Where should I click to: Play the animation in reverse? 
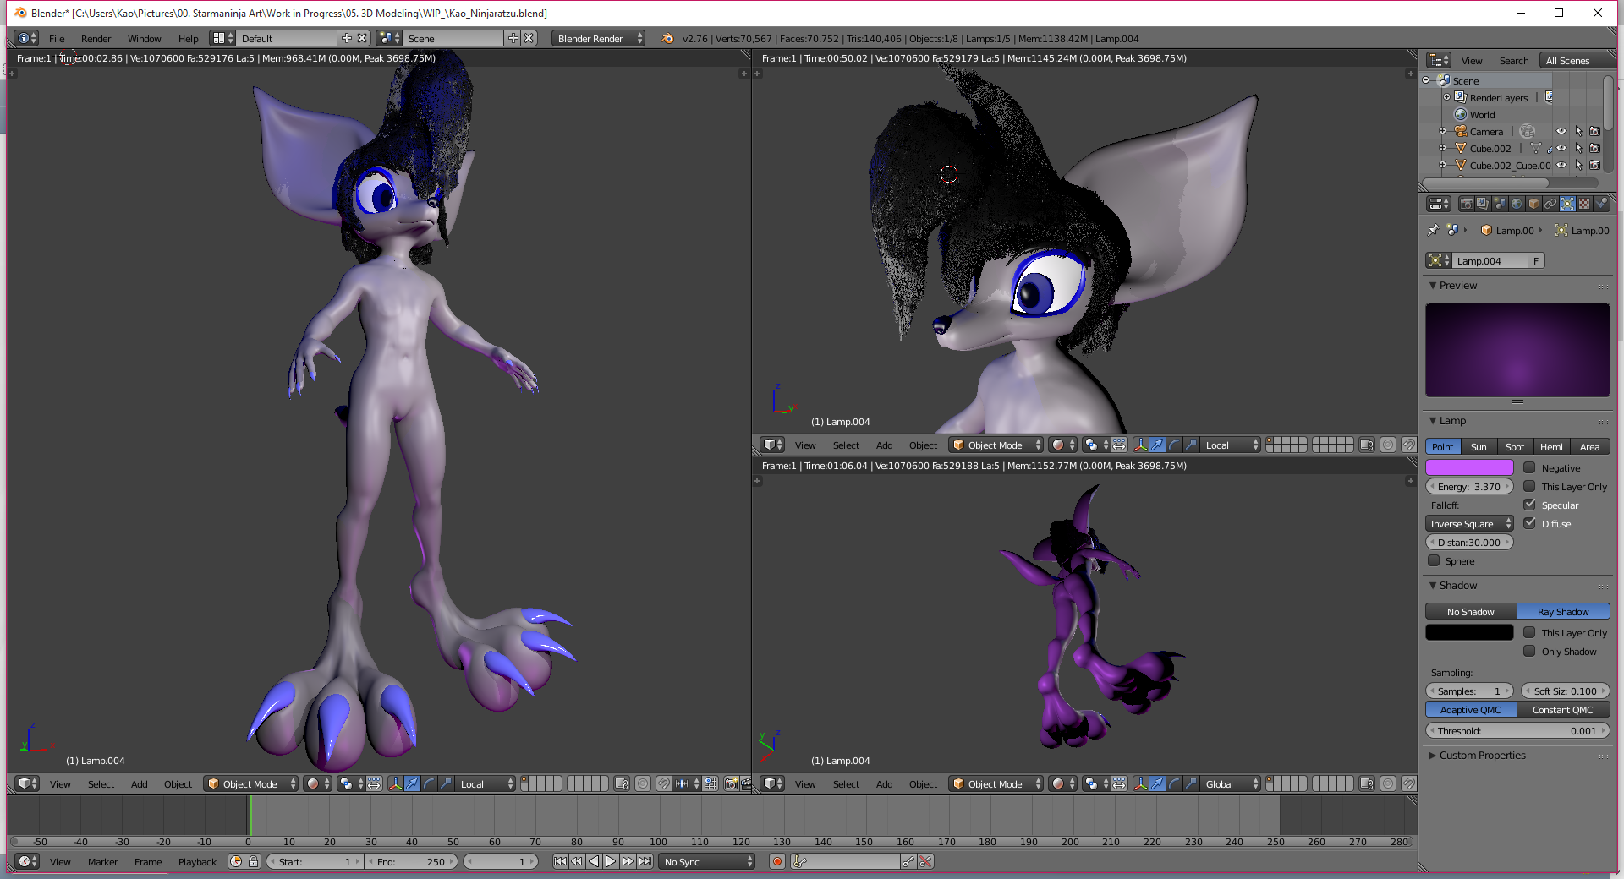594,861
